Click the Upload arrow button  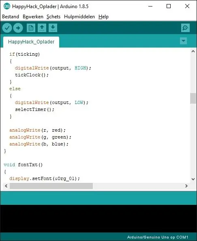tap(18, 28)
